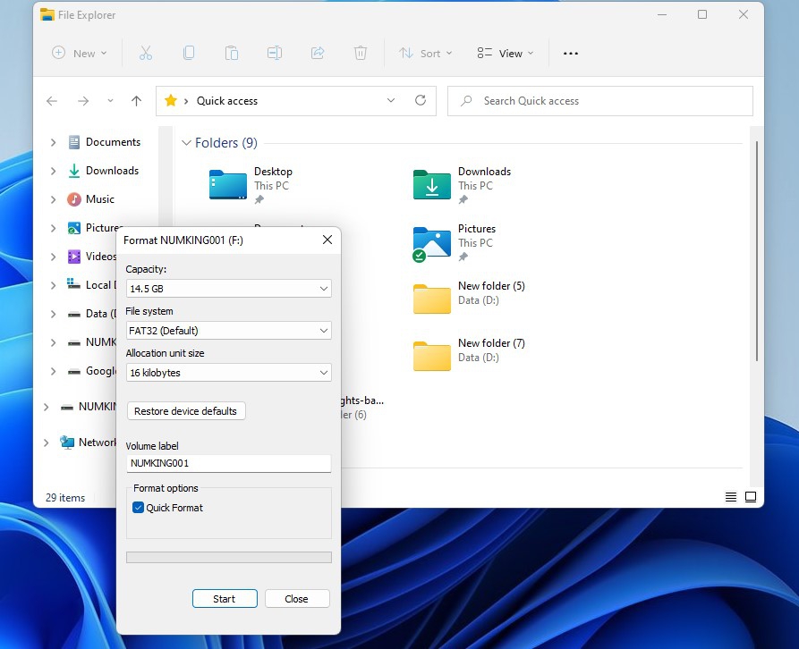This screenshot has width=799, height=649.
Task: Expand the Documents tree item
Action: [x=53, y=142]
